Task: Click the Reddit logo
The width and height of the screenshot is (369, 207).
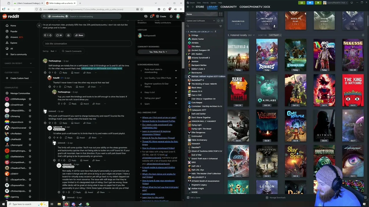Action: click(11, 16)
